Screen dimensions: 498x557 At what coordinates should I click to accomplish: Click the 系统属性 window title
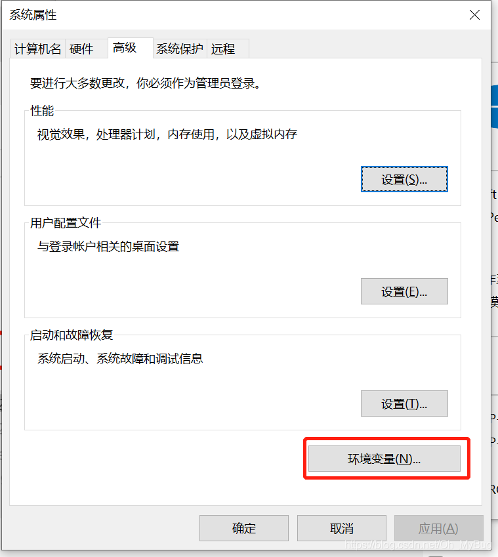pyautogui.click(x=33, y=15)
